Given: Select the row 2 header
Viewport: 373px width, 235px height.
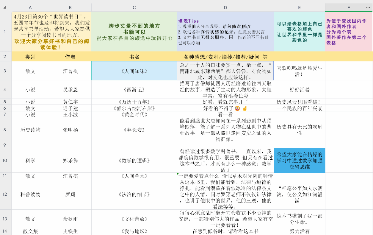Looking at the screenshot, I should [5, 57].
